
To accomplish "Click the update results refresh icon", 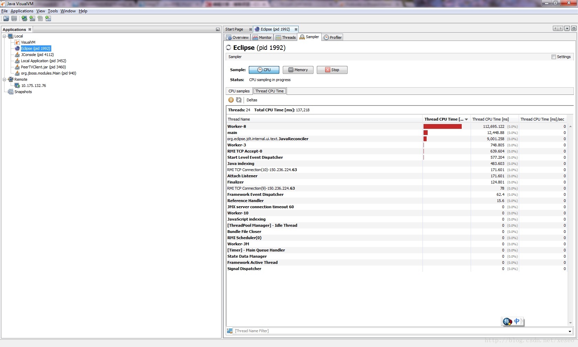I will point(239,100).
